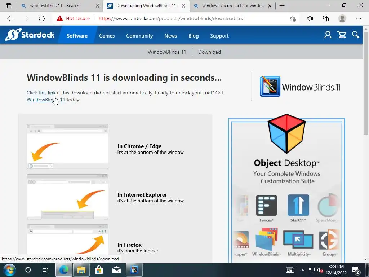Add this page to favorites

[x=293, y=18]
